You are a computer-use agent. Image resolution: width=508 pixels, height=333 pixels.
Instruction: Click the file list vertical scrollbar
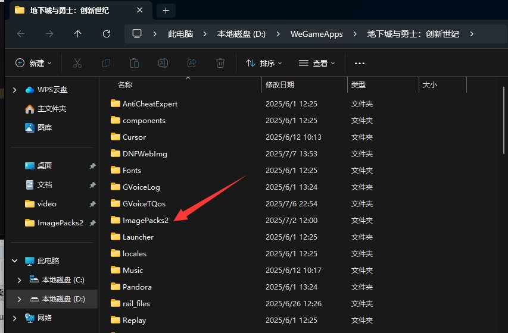(x=504, y=120)
